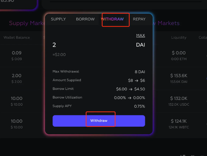
Task: Open the $ 153.6K DAI liquidity row
Action: point(179,78)
